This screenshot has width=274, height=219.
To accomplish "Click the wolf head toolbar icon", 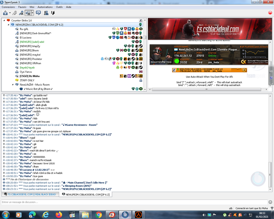I will pos(53,13).
